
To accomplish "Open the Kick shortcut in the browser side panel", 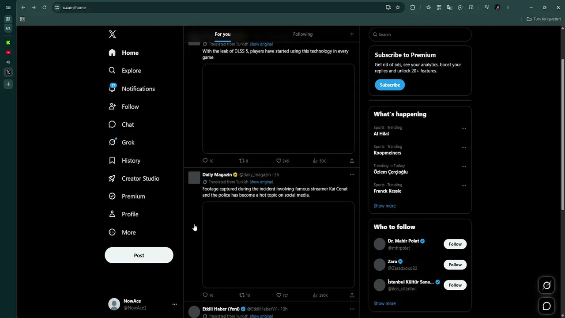I will [8, 43].
